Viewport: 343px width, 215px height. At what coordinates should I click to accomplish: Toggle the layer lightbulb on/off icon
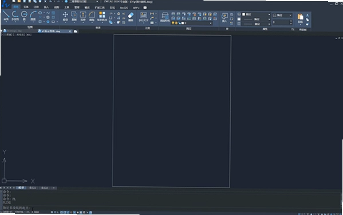[173, 23]
